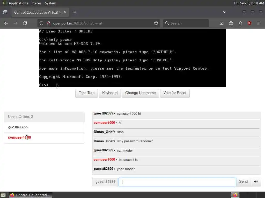This screenshot has height=198, width=265.
Task: Send the chat message
Action: pyautogui.click(x=243, y=181)
